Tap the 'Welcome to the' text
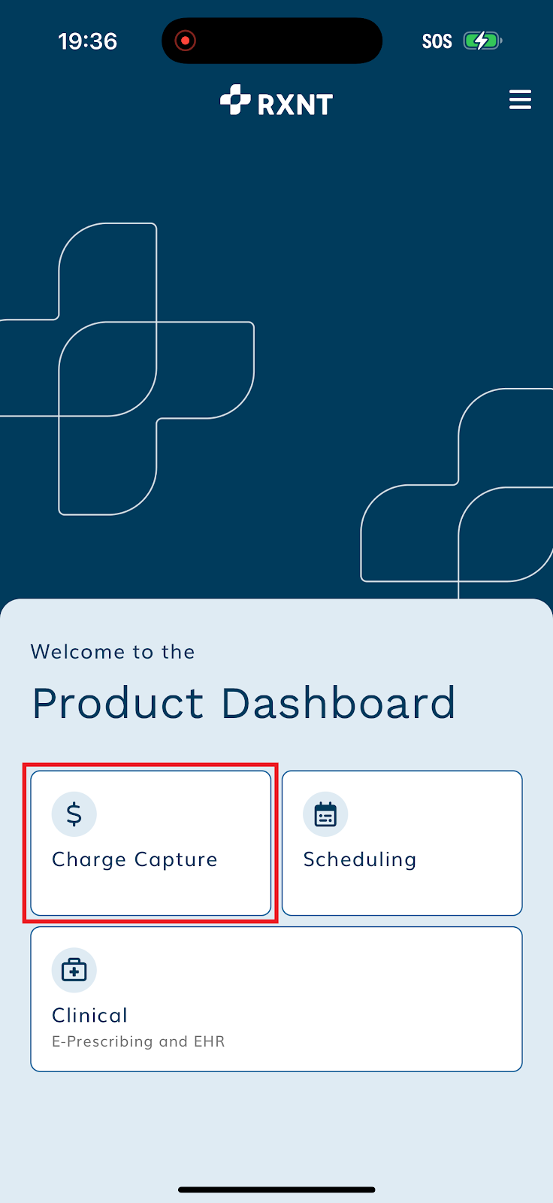Screen dimensions: 553x1203 [113, 652]
